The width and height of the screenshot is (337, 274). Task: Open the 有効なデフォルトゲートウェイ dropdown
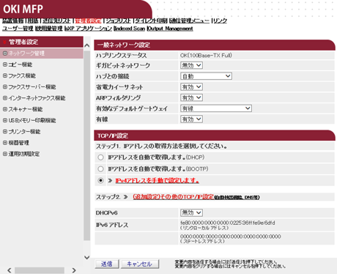tap(216, 108)
